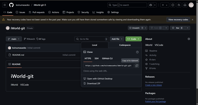Select the HTTPS clone option

88,58
